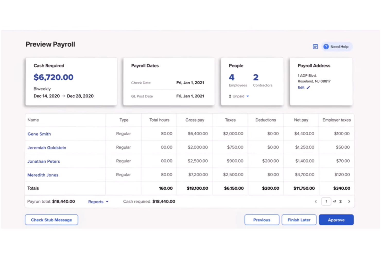The height and width of the screenshot is (254, 381).
Task: Click the Gross pay column header
Action: pos(195,120)
